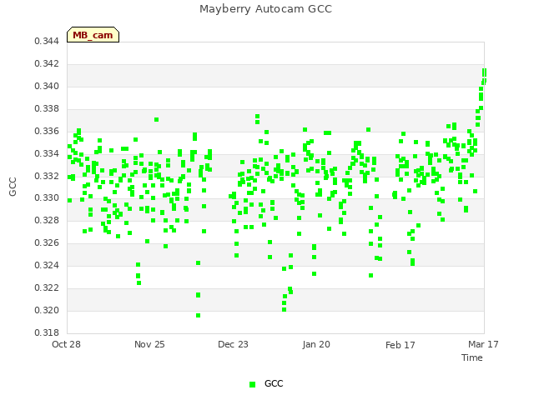Click the Jan 20 x-axis label
Screen dimensions: 534x400
coord(316,344)
